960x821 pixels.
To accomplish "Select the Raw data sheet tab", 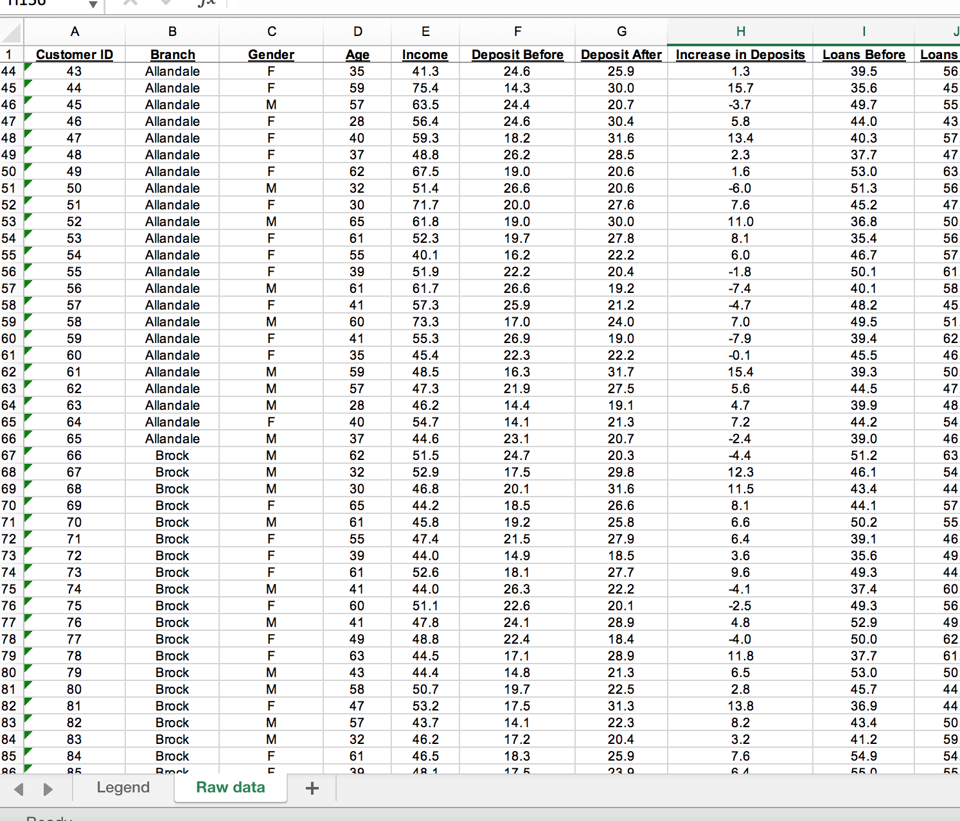I will coord(231,788).
